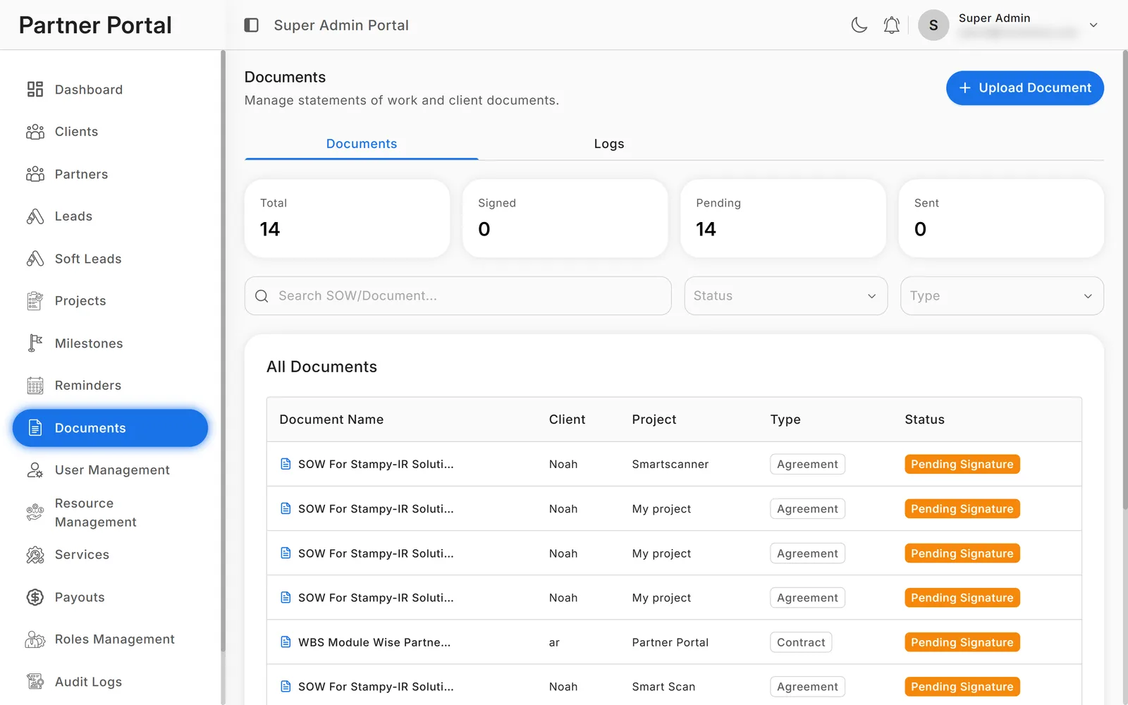Click the Document Name column header
Image resolution: width=1128 pixels, height=705 pixels.
[x=331, y=419]
